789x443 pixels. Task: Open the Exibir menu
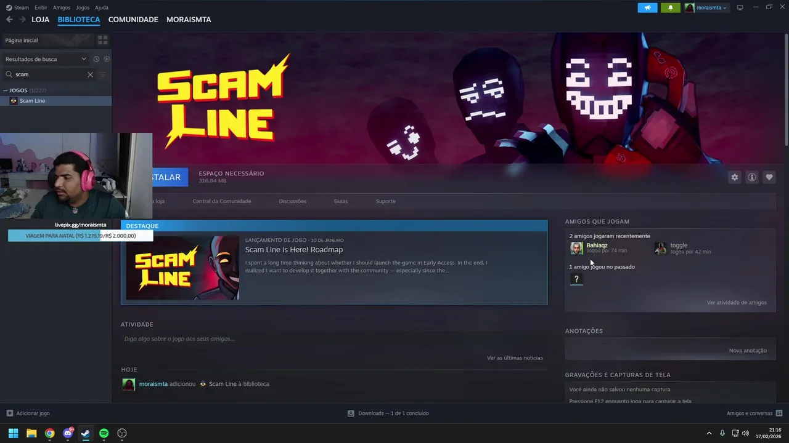(41, 7)
